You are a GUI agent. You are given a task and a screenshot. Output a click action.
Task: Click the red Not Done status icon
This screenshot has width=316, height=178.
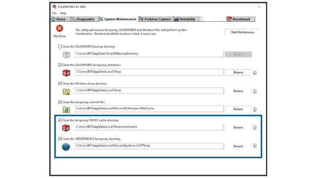(x=59, y=29)
